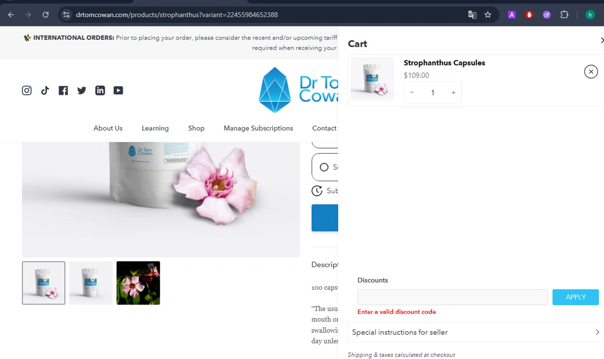Bookmark this page with the star
This screenshot has width=604, height=359.
pos(488,15)
